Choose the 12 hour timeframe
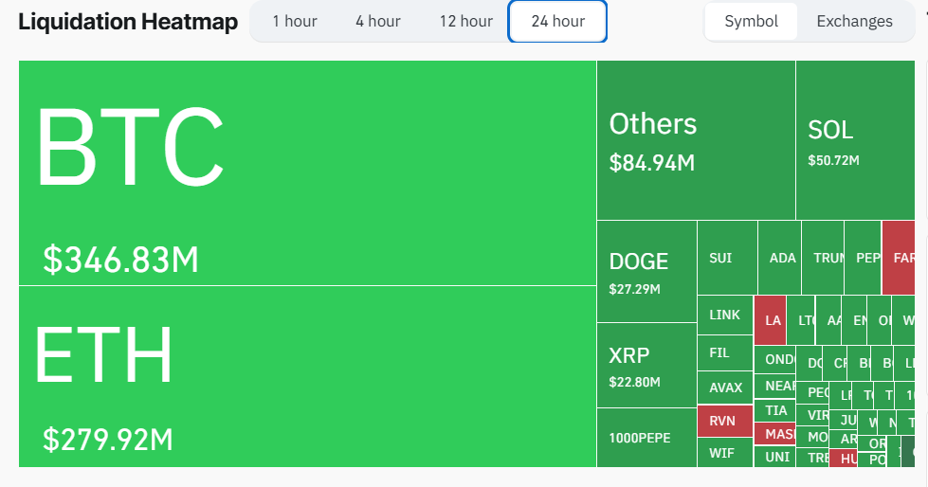 (465, 21)
